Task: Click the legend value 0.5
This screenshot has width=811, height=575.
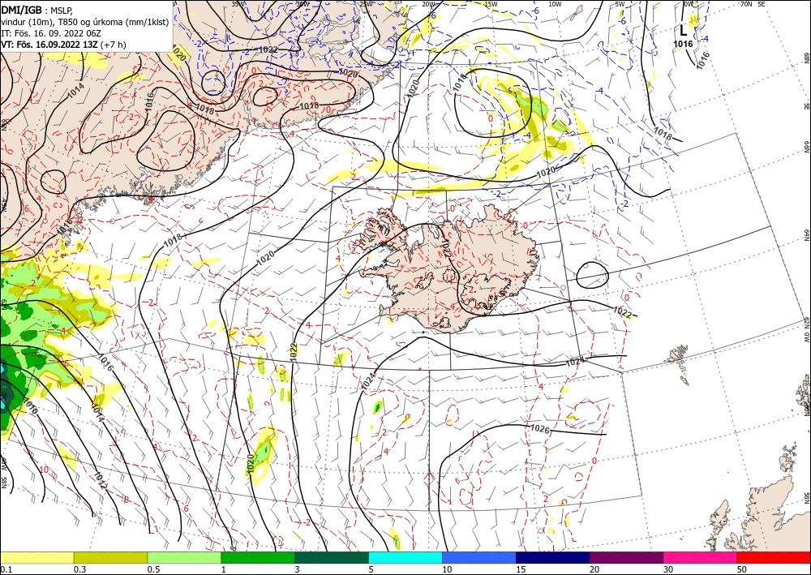Action: click(153, 569)
